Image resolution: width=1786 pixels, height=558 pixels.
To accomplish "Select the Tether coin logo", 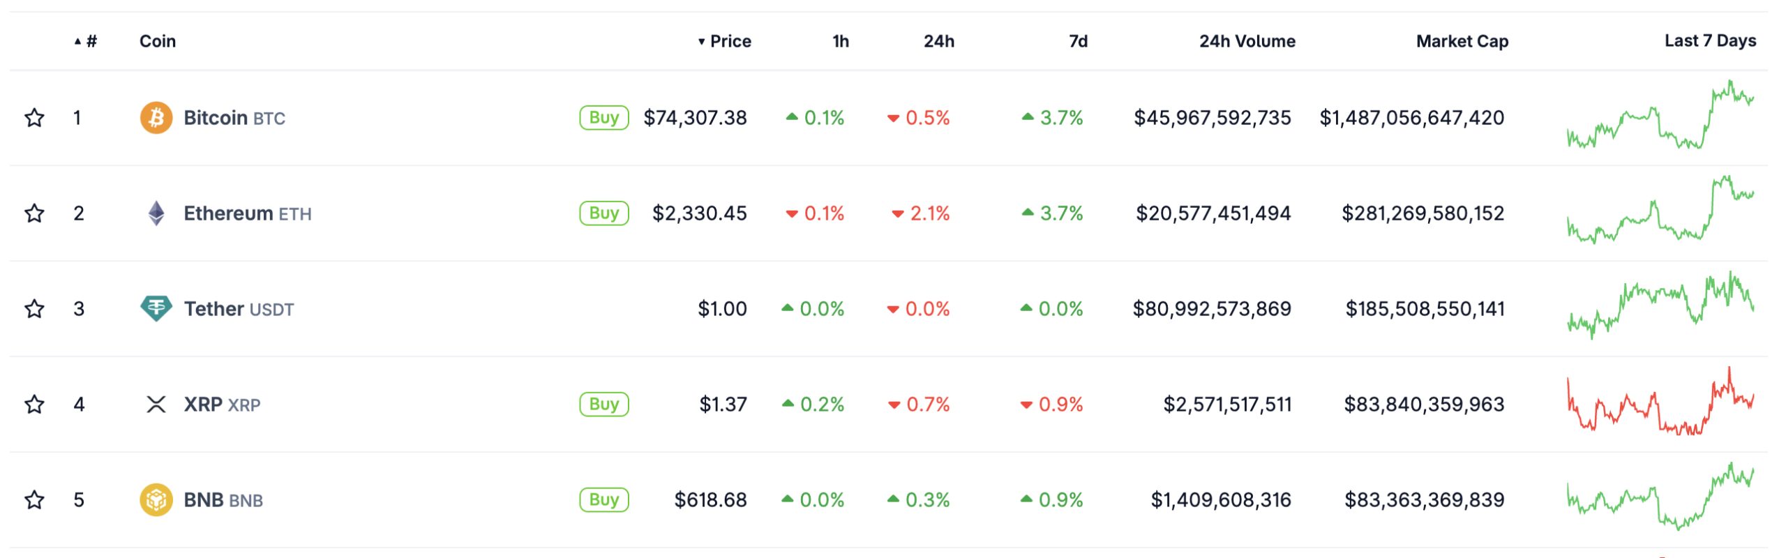I will 155,308.
